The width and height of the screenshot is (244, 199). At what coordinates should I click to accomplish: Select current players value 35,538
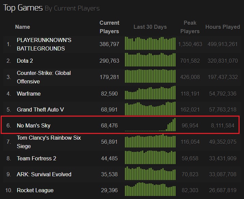click(109, 174)
